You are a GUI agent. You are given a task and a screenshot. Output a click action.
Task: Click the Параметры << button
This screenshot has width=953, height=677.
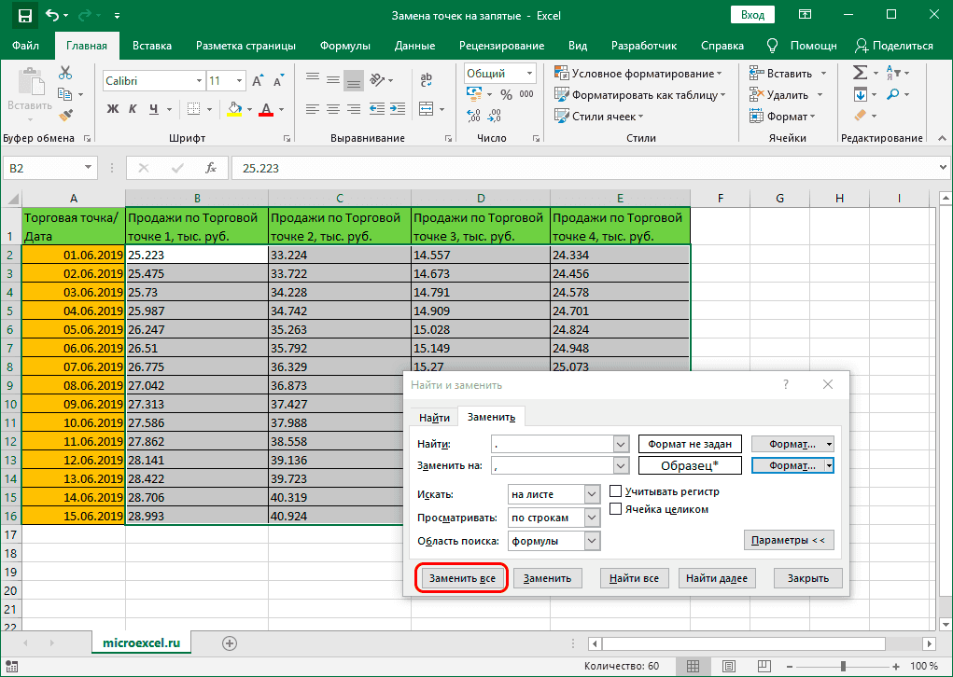pos(790,540)
